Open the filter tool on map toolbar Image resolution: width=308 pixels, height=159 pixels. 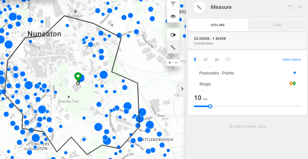pos(173,4)
